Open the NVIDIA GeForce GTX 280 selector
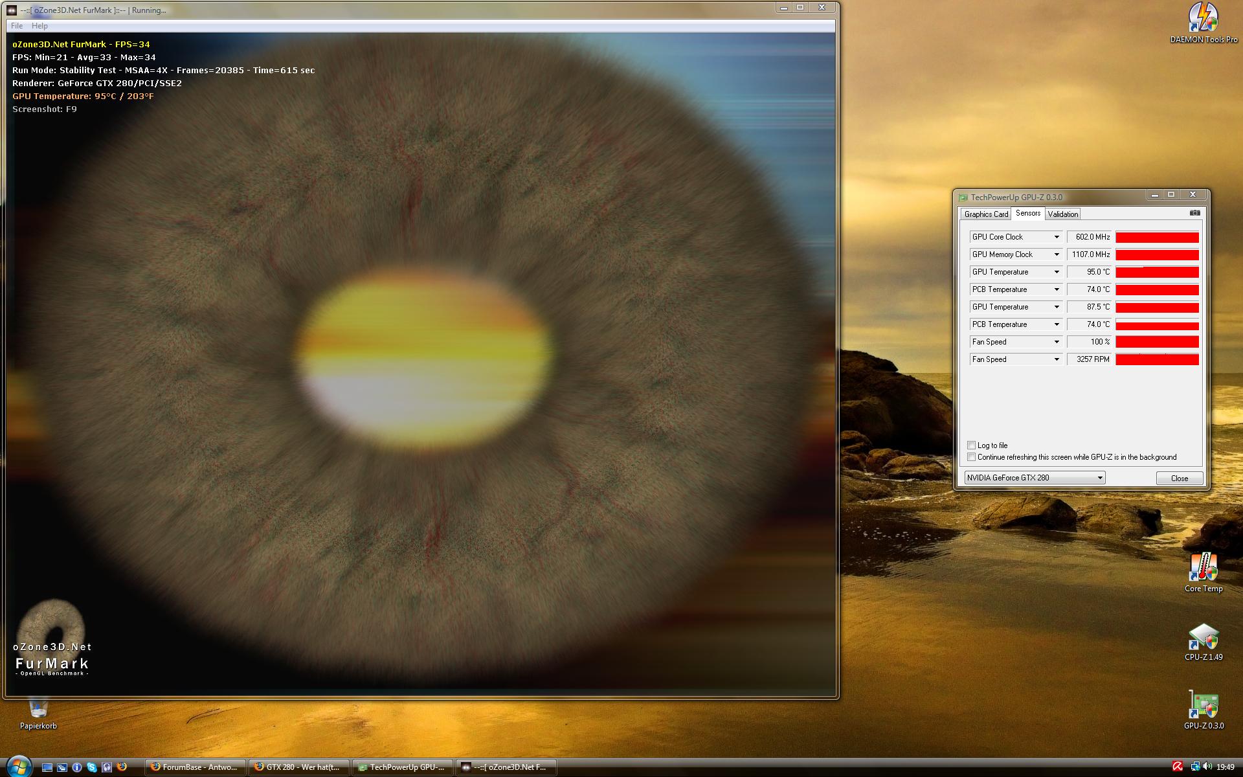 point(1035,478)
